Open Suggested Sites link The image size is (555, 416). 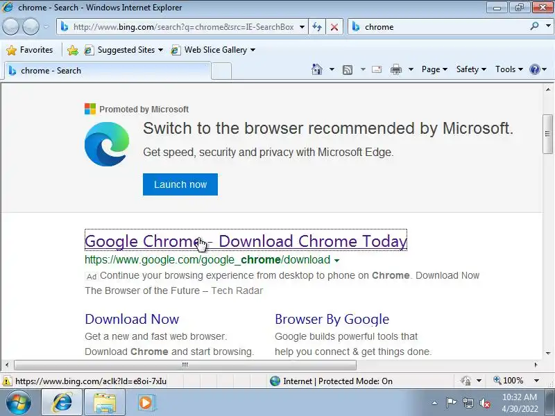coord(123,50)
